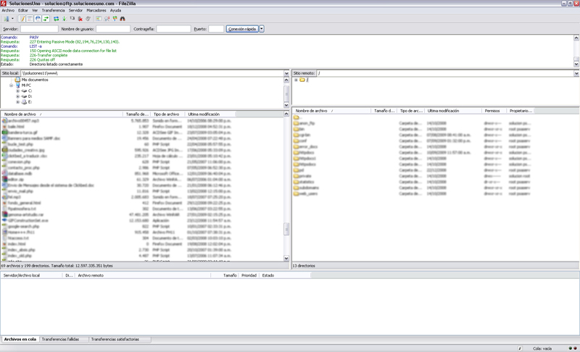Toggle the local directory tree view
This screenshot has width=580, height=352.
(x=30, y=18)
